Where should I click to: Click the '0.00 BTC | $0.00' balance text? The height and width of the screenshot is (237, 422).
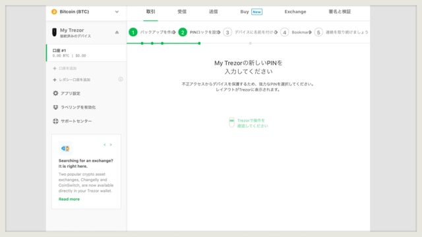[x=69, y=56]
